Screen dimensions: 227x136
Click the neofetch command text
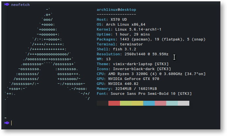pyautogui.click(x=20, y=5)
